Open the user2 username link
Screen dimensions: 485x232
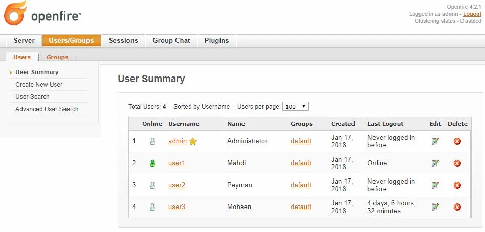pyautogui.click(x=177, y=185)
